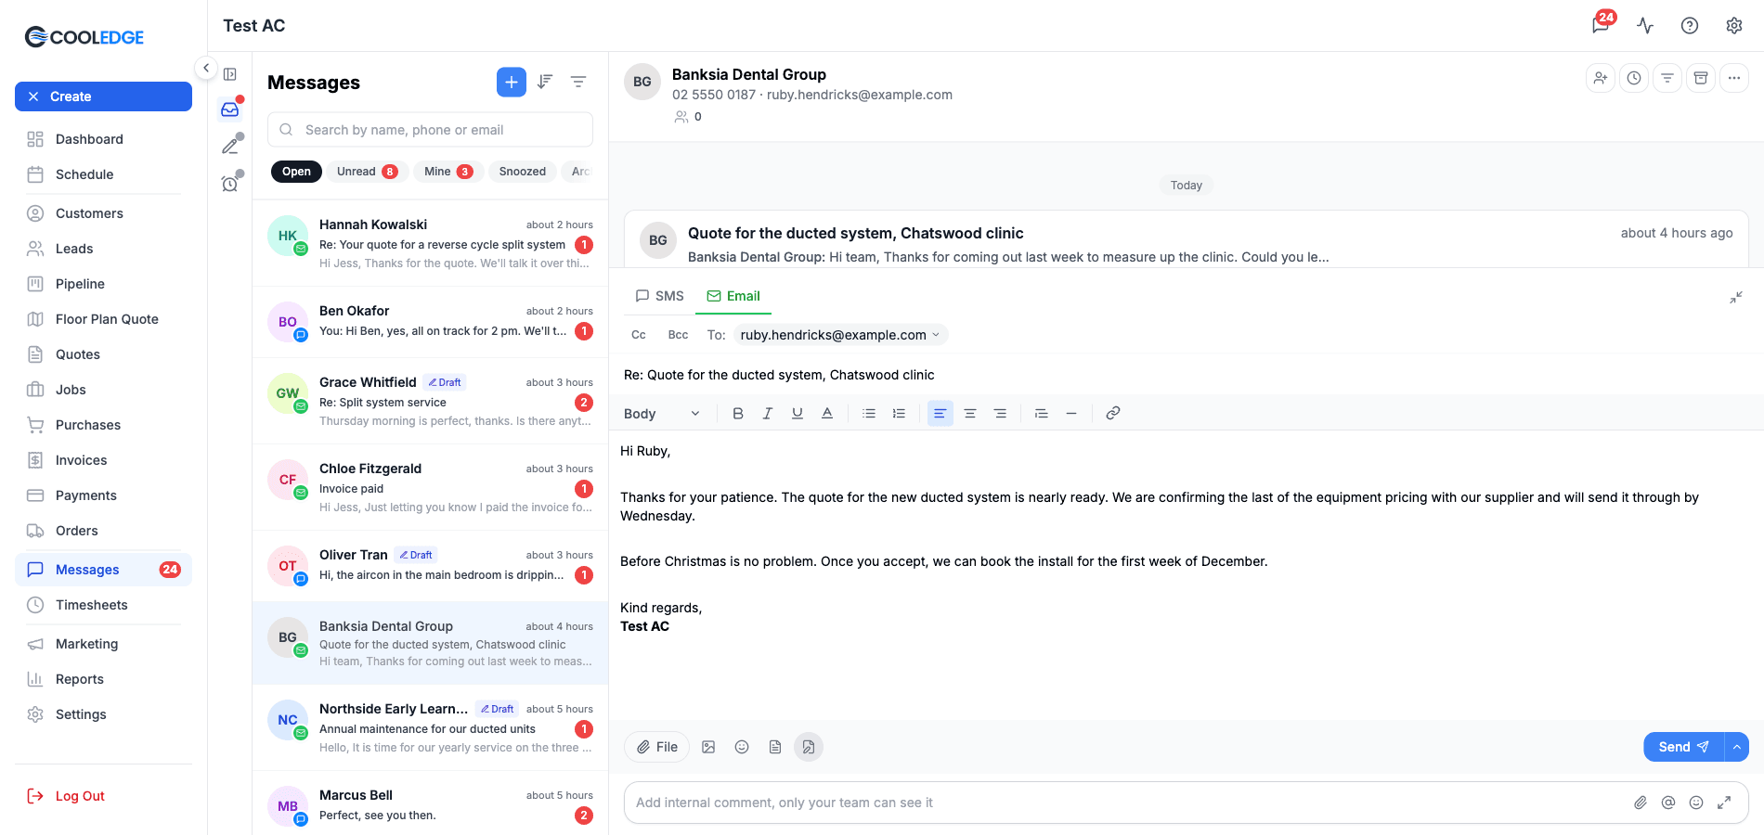Click the Create button

(103, 96)
